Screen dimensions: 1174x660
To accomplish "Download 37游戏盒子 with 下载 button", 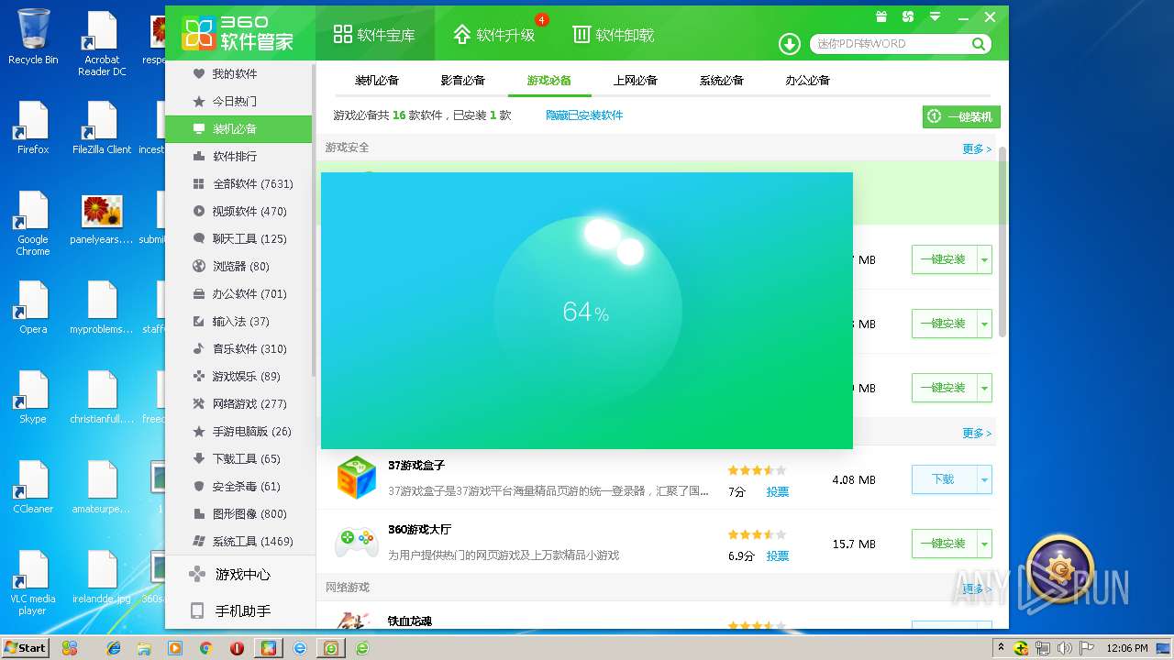I will pyautogui.click(x=944, y=479).
